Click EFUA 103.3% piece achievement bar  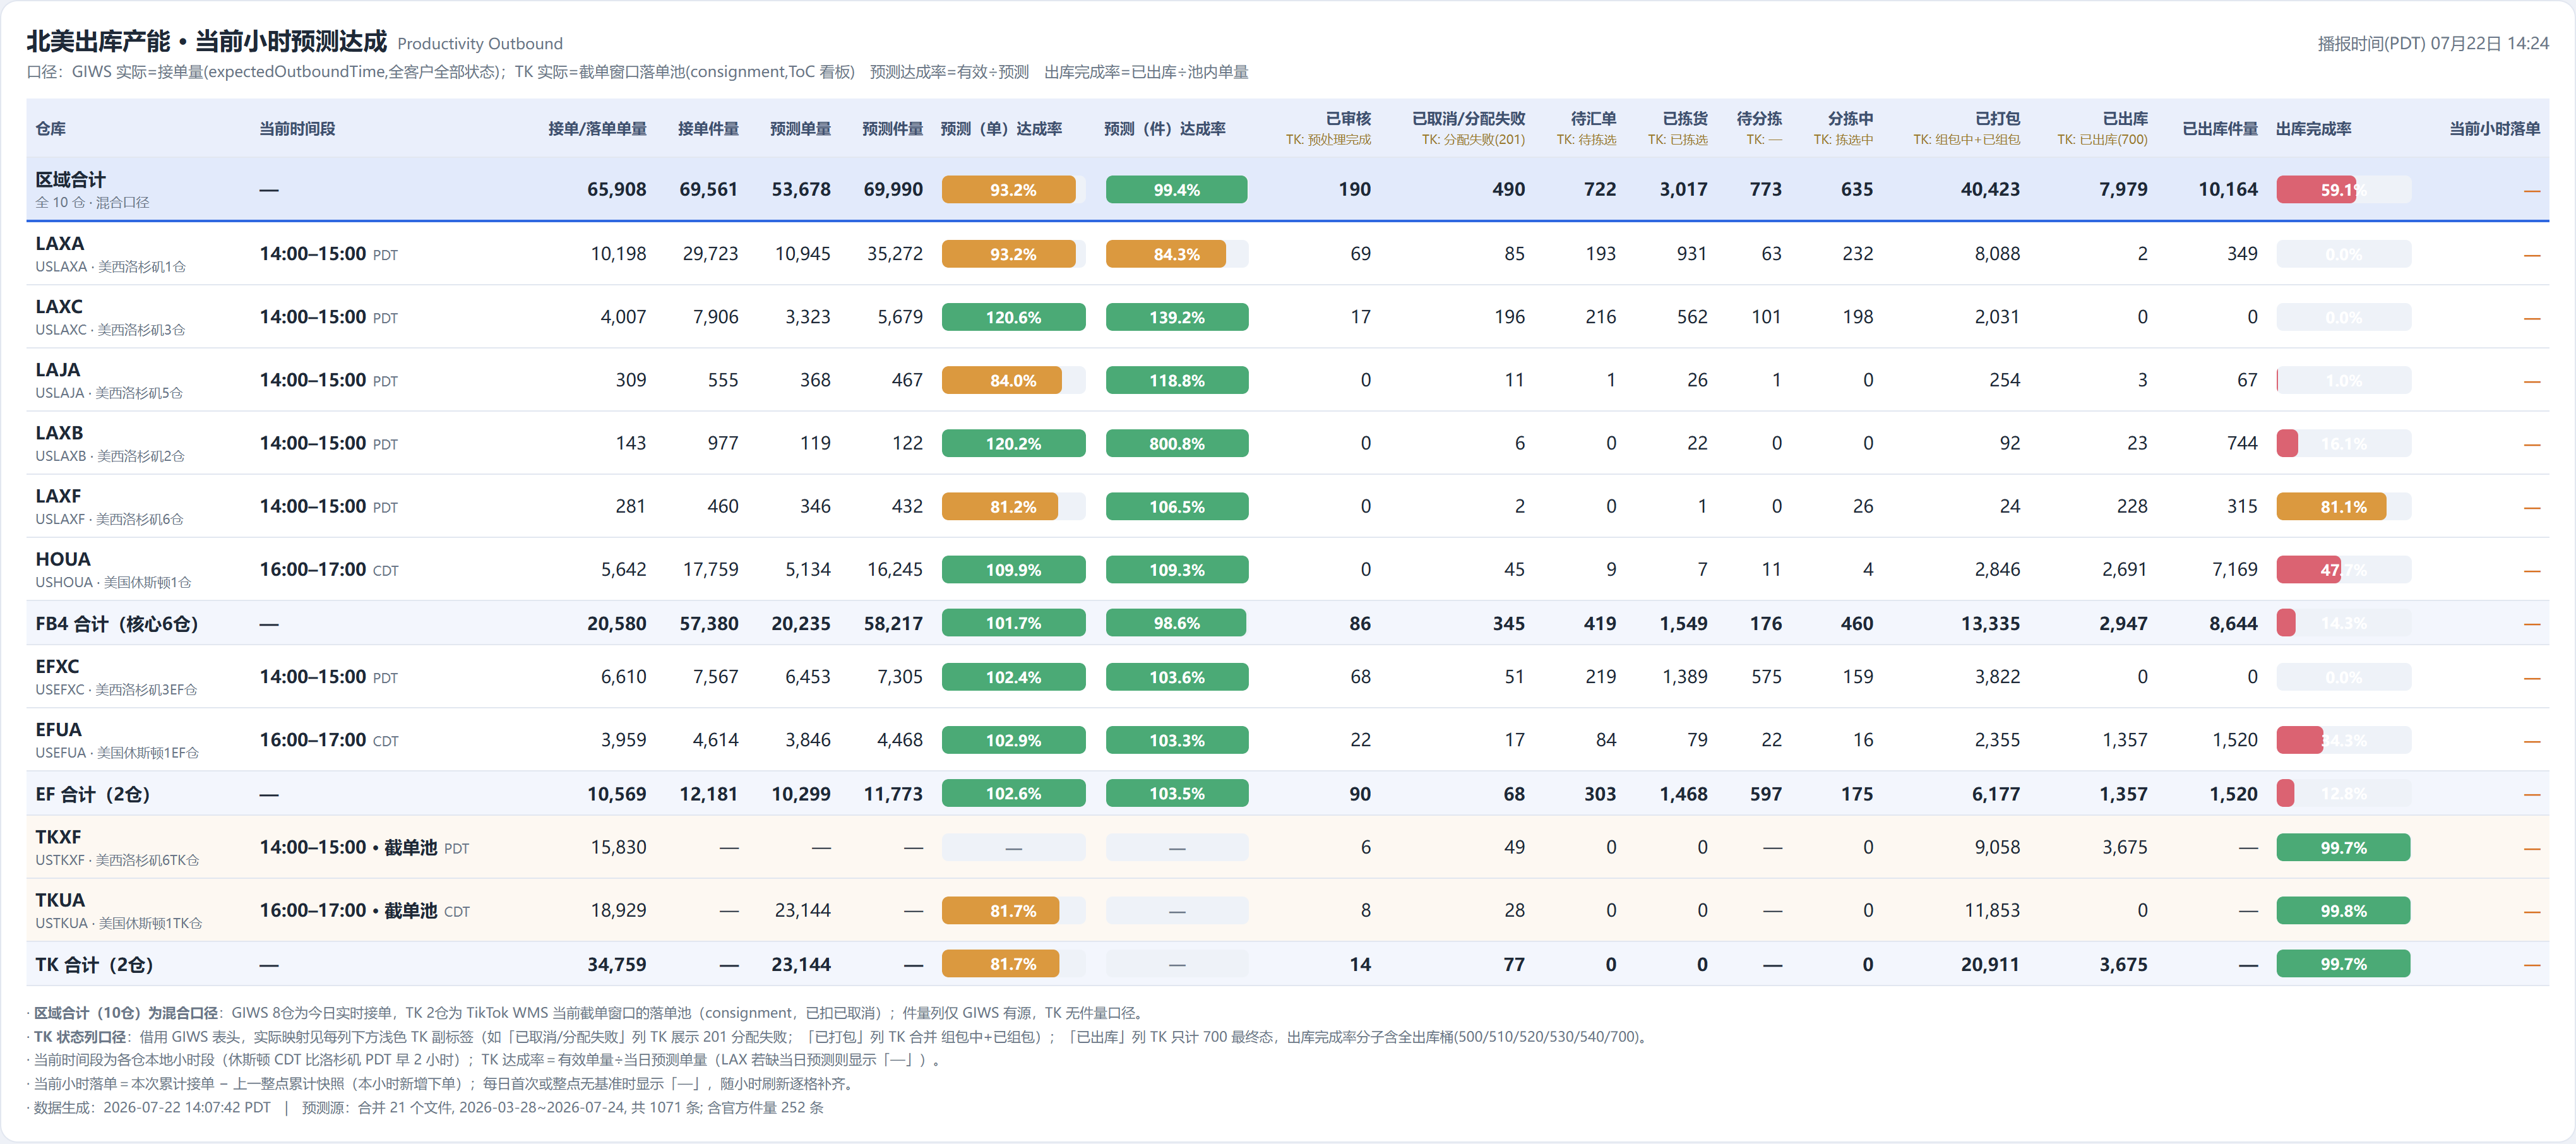click(x=1176, y=740)
